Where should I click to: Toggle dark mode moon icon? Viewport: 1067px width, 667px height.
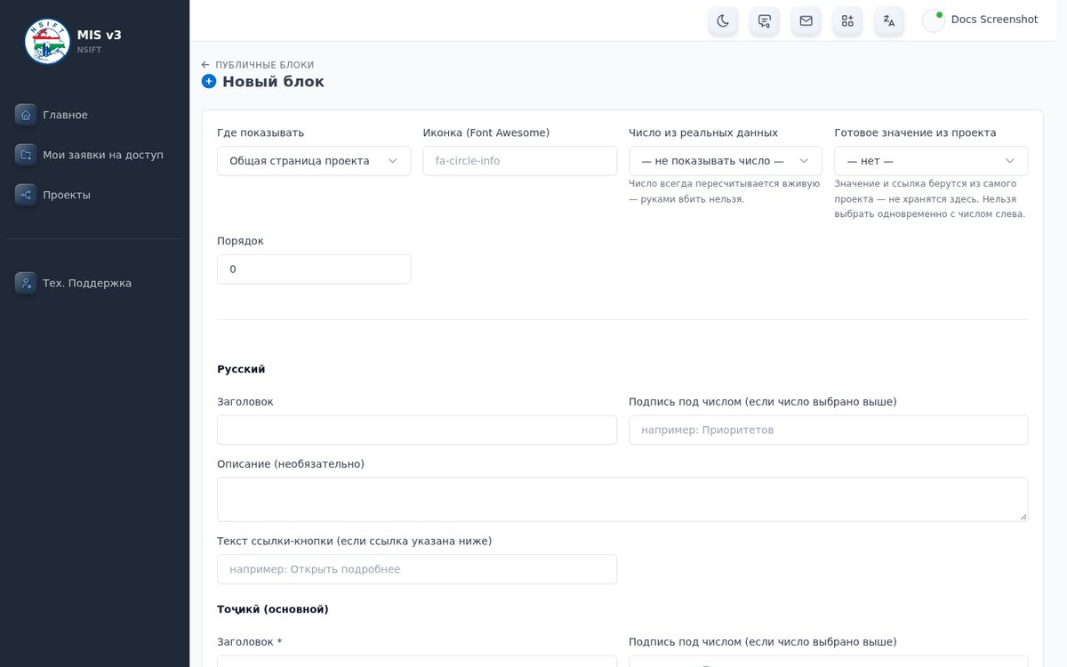(723, 20)
